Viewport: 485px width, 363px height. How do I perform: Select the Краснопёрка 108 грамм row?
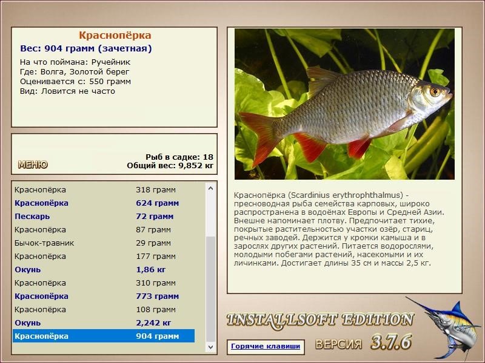[104, 309]
